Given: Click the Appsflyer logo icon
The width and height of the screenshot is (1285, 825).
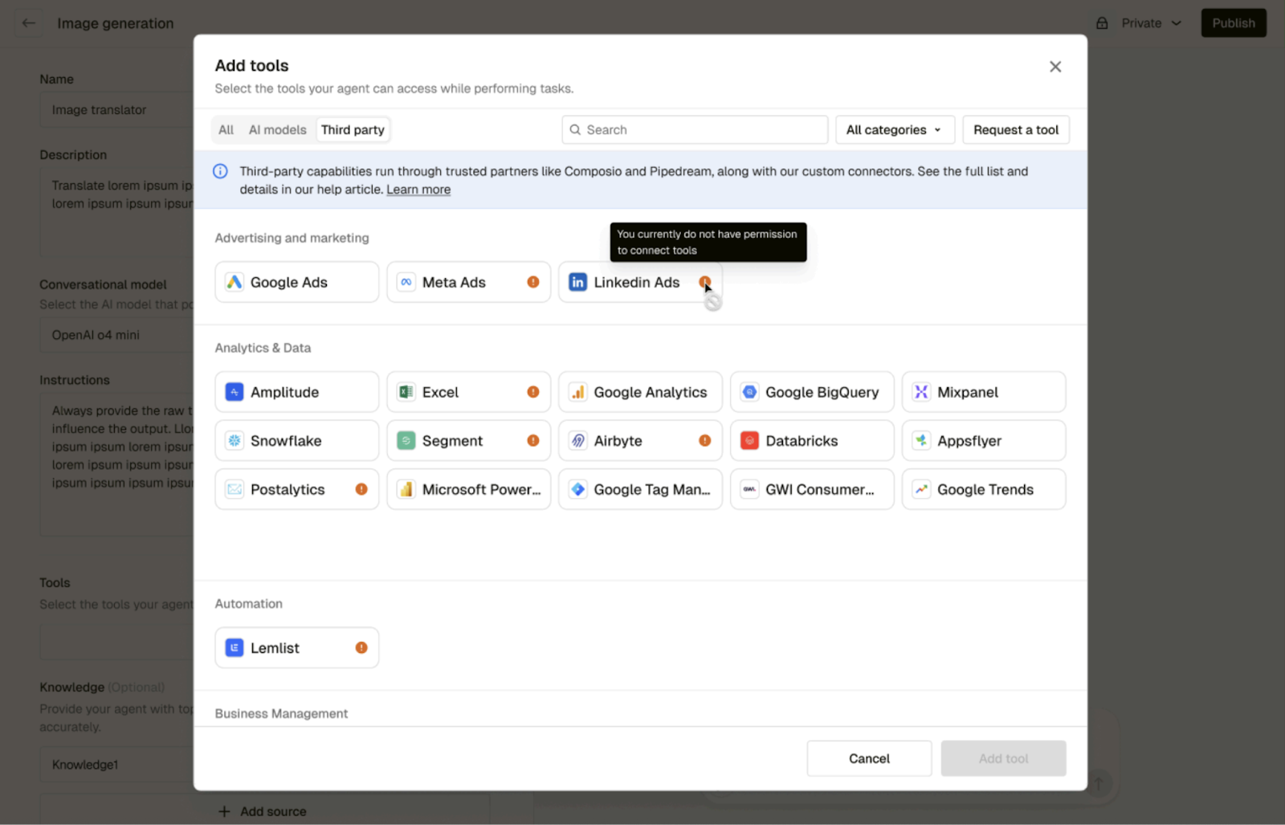Looking at the screenshot, I should [921, 440].
